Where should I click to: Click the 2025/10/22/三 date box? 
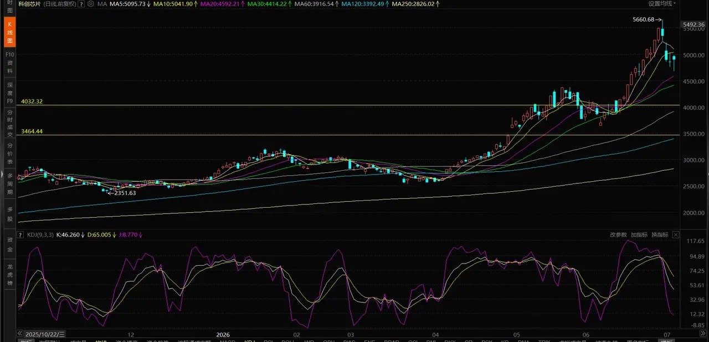(x=45, y=334)
